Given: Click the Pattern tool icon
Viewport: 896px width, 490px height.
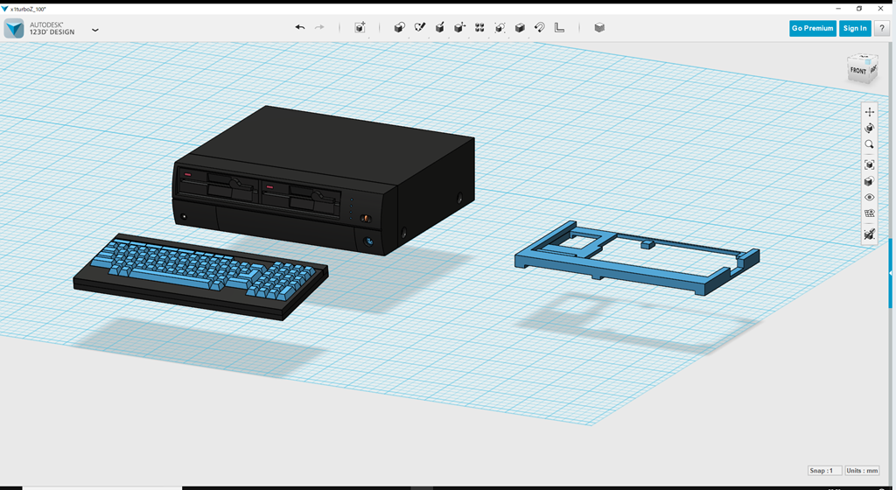Looking at the screenshot, I should pyautogui.click(x=479, y=28).
